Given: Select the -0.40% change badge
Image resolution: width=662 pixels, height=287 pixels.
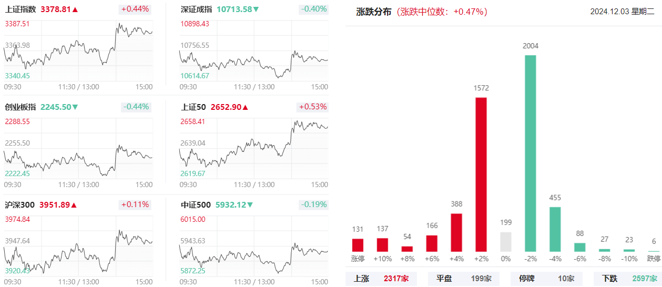Looking at the screenshot, I should click(x=313, y=9).
